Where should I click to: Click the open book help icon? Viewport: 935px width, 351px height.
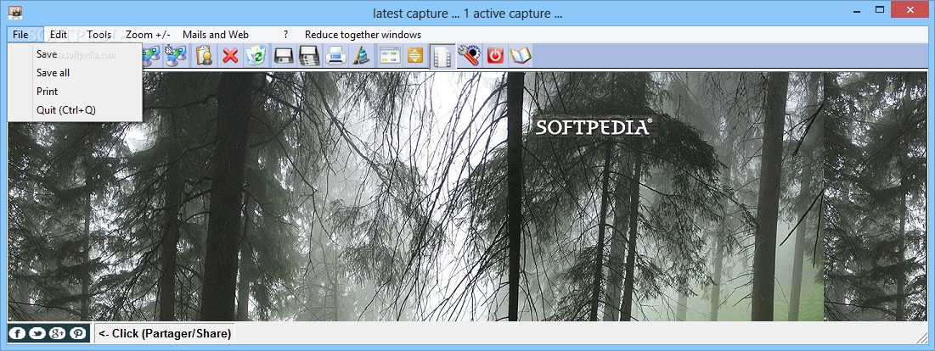coord(521,56)
